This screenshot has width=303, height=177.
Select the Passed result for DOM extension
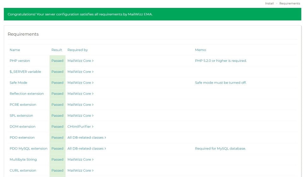coord(57,127)
